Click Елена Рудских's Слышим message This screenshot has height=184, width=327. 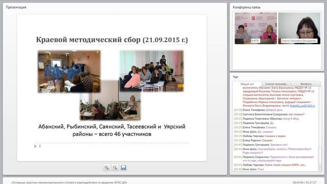pos(253,141)
